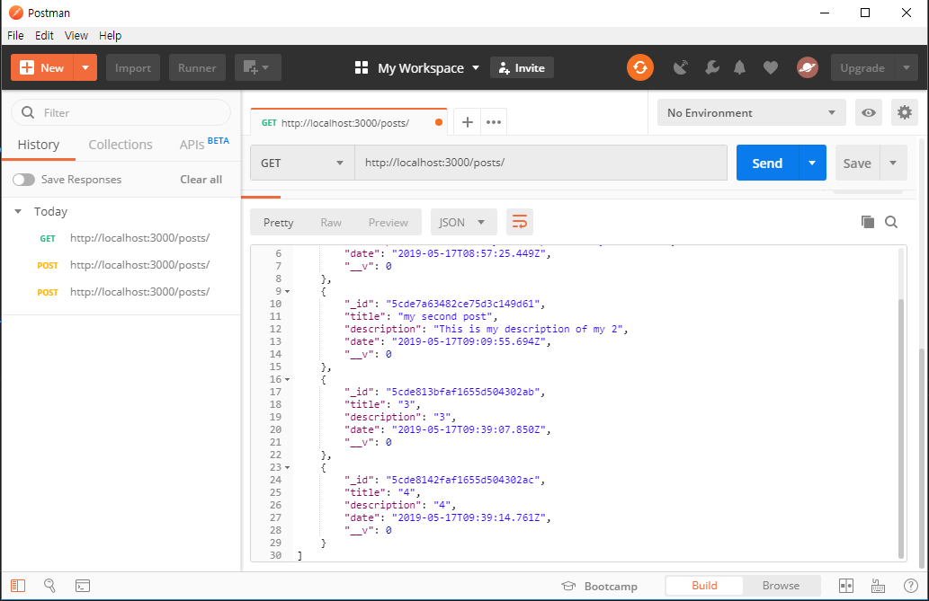Collapse JSON object at line 23

tap(288, 467)
